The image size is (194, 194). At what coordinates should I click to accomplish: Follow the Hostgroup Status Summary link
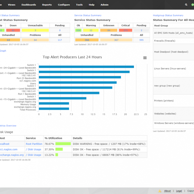(x=168, y=15)
